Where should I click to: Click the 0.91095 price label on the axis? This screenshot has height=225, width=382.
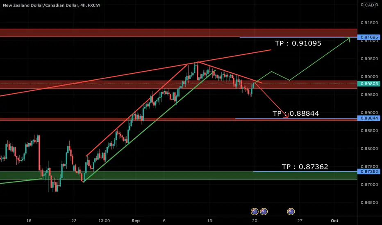[369, 37]
